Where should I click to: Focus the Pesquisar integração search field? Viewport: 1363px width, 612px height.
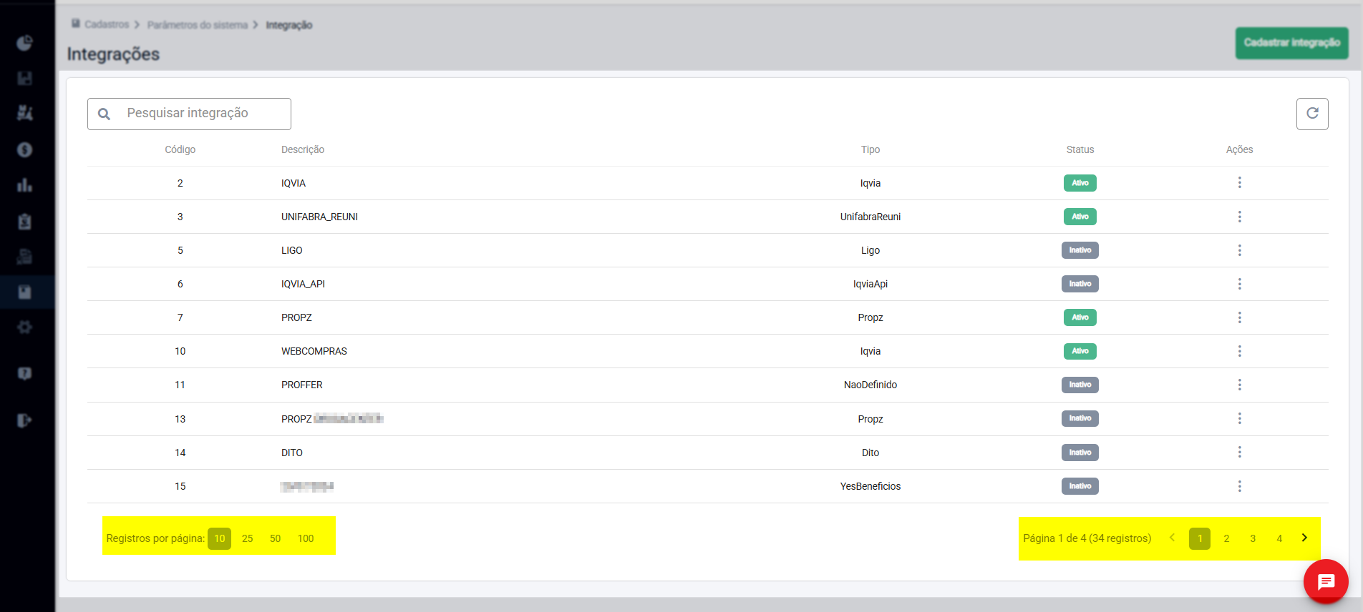200,114
